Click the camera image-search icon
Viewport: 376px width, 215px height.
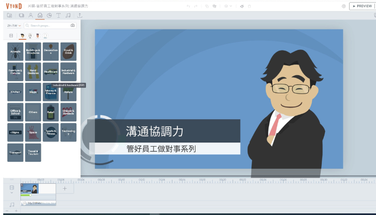pyautogui.click(x=73, y=25)
